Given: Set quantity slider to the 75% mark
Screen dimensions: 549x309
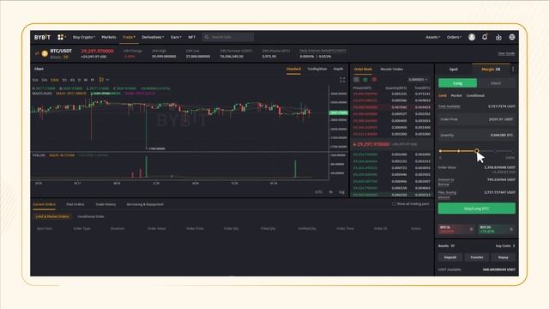Looking at the screenshot, I should [495, 151].
